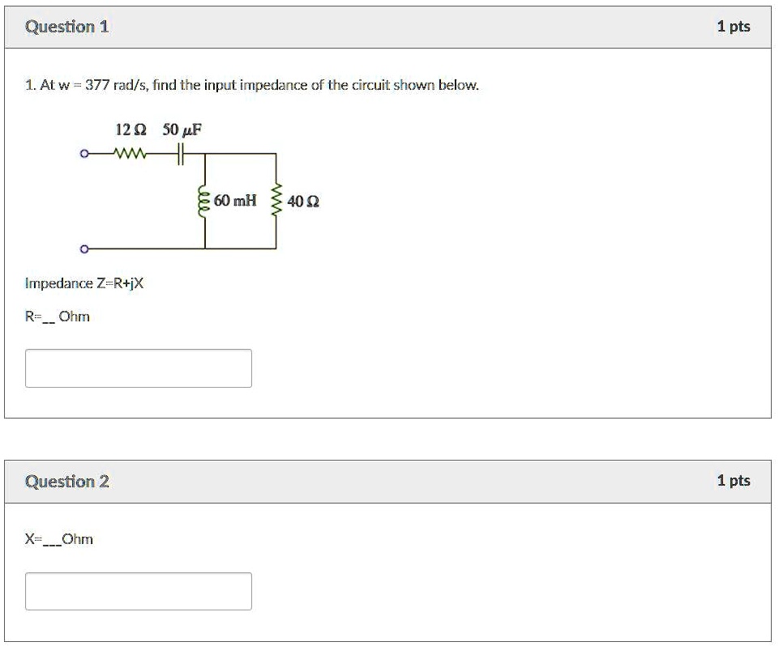Screen dimensions: 779x646
Task: Select the 12 Ω resistor symbol
Action: [130, 152]
